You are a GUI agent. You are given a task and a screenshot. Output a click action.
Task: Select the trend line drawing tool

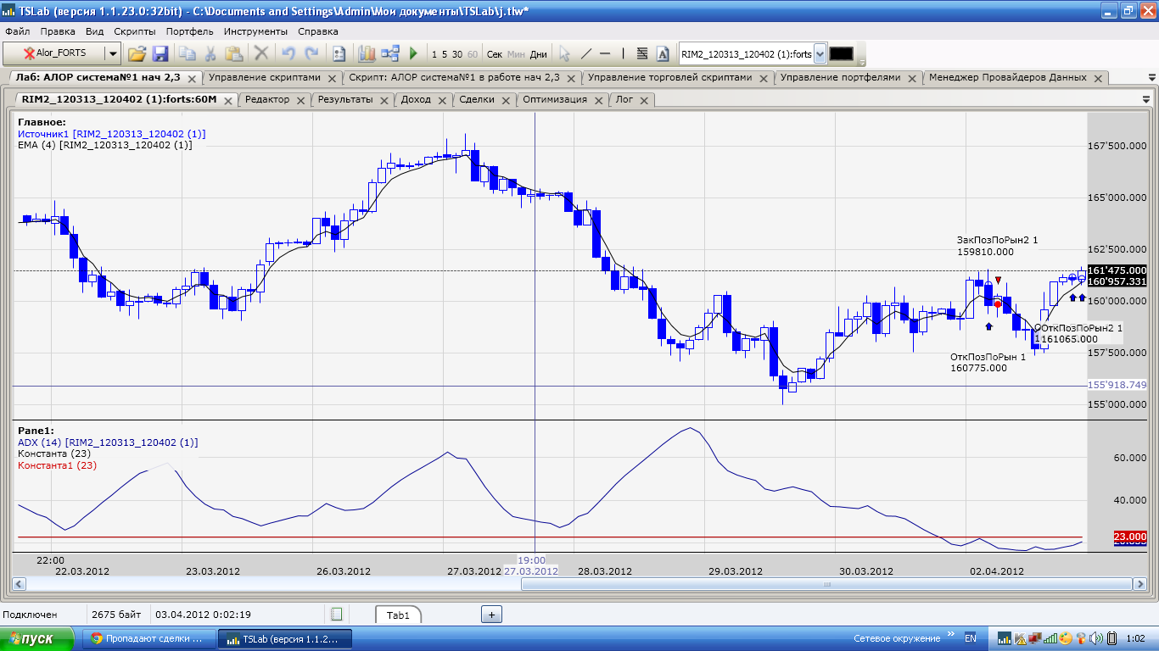(x=585, y=53)
